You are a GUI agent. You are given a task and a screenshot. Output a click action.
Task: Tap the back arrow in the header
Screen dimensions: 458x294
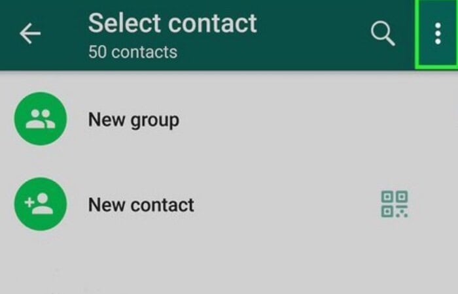tap(30, 33)
